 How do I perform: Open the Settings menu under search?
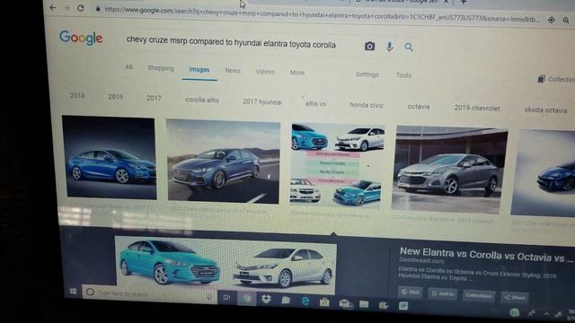click(367, 74)
